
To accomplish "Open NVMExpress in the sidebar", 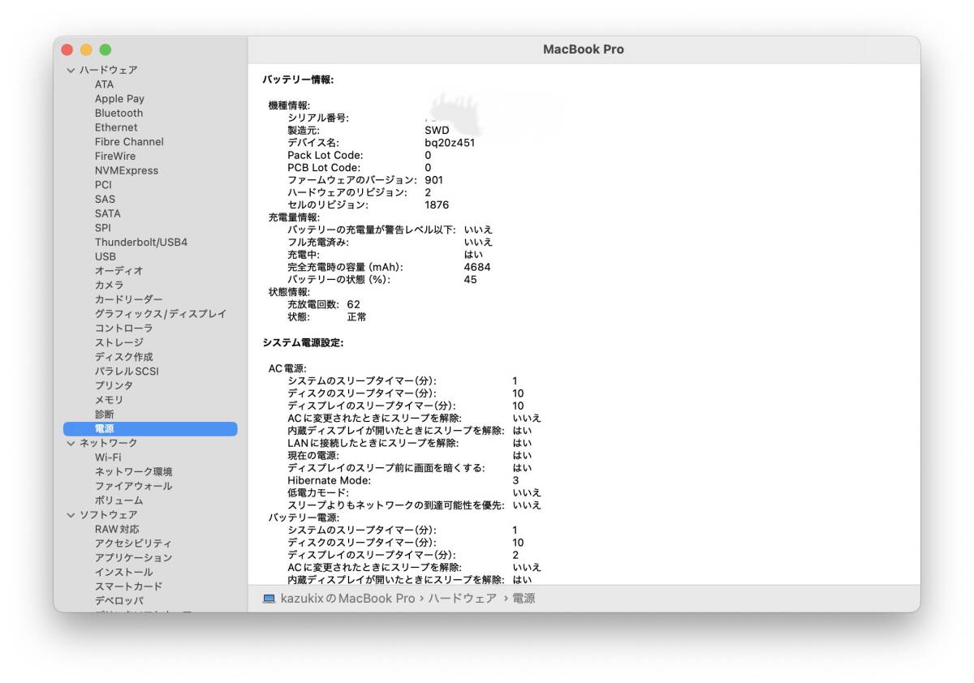I will 127,170.
